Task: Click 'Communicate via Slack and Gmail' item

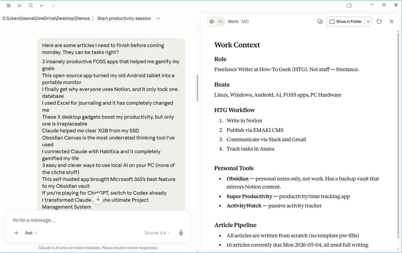Action: click(x=266, y=139)
